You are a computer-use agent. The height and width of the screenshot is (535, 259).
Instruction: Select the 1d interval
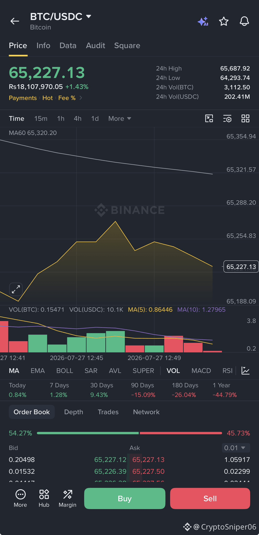tap(95, 119)
